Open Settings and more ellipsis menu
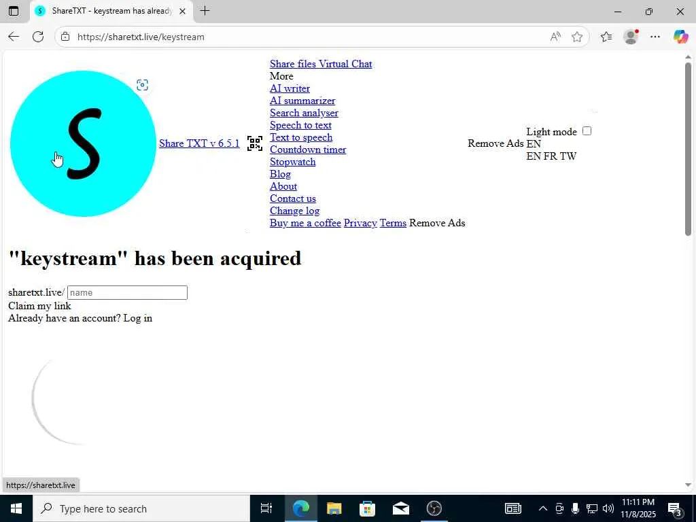 (655, 37)
